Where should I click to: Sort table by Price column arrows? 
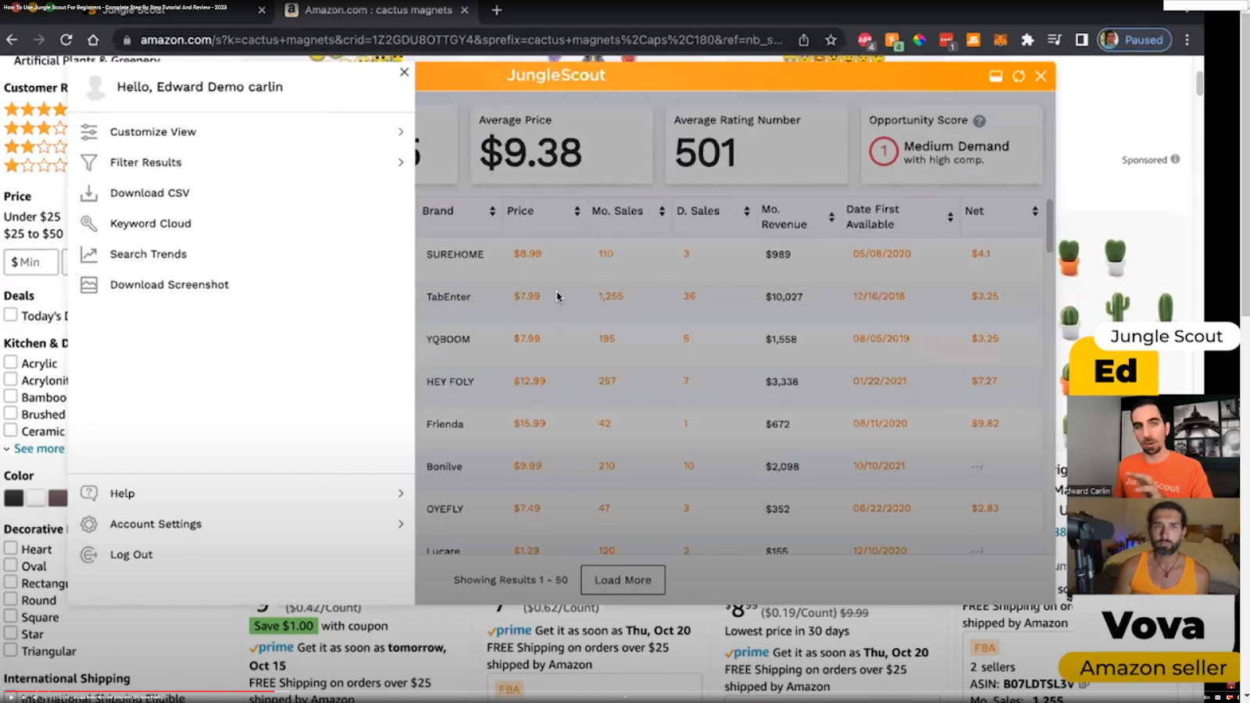pyautogui.click(x=577, y=212)
